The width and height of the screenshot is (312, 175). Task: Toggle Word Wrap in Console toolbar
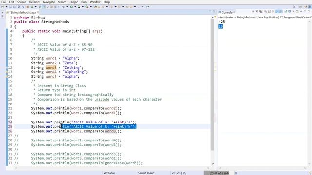(273, 11)
